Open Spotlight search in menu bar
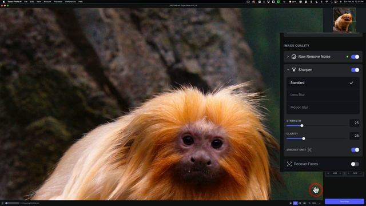 pos(332,2)
